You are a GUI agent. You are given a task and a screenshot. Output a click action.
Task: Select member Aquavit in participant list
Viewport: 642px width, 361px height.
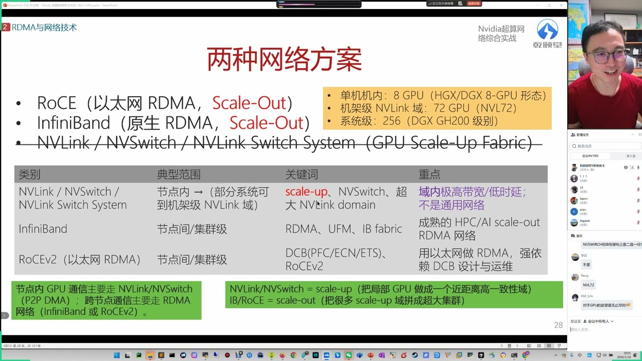coord(604,223)
